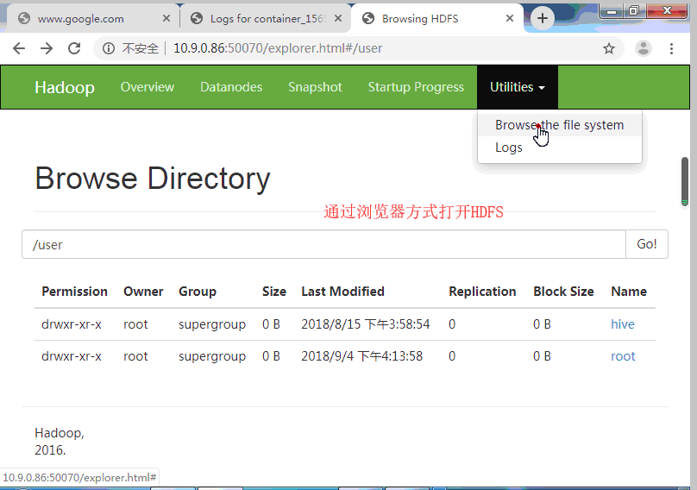Screen dimensions: 697x490
Task: Click the browser forward arrow
Action: pyautogui.click(x=47, y=48)
